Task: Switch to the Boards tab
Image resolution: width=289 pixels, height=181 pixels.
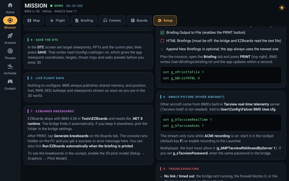Action: (139, 20)
